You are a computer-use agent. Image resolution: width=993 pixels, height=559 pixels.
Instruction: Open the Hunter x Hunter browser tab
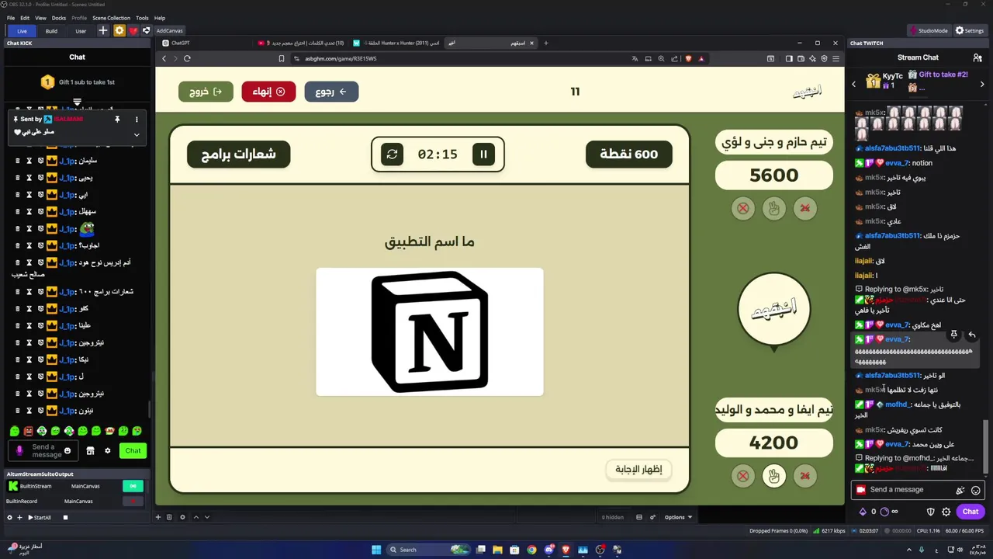click(x=396, y=43)
